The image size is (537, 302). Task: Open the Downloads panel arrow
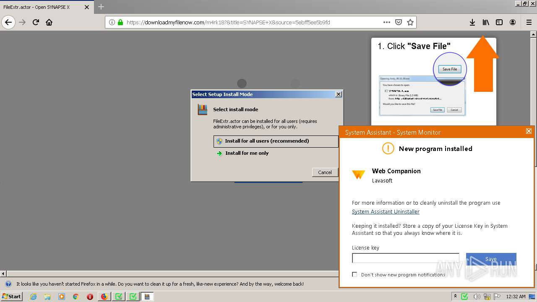pos(472,22)
